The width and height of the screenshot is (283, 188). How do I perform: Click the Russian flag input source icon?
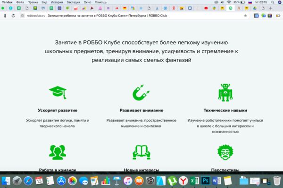[250, 2]
